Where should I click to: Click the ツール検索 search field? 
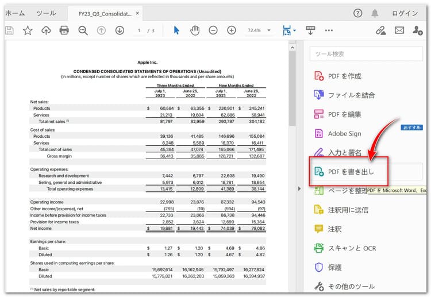366,53
